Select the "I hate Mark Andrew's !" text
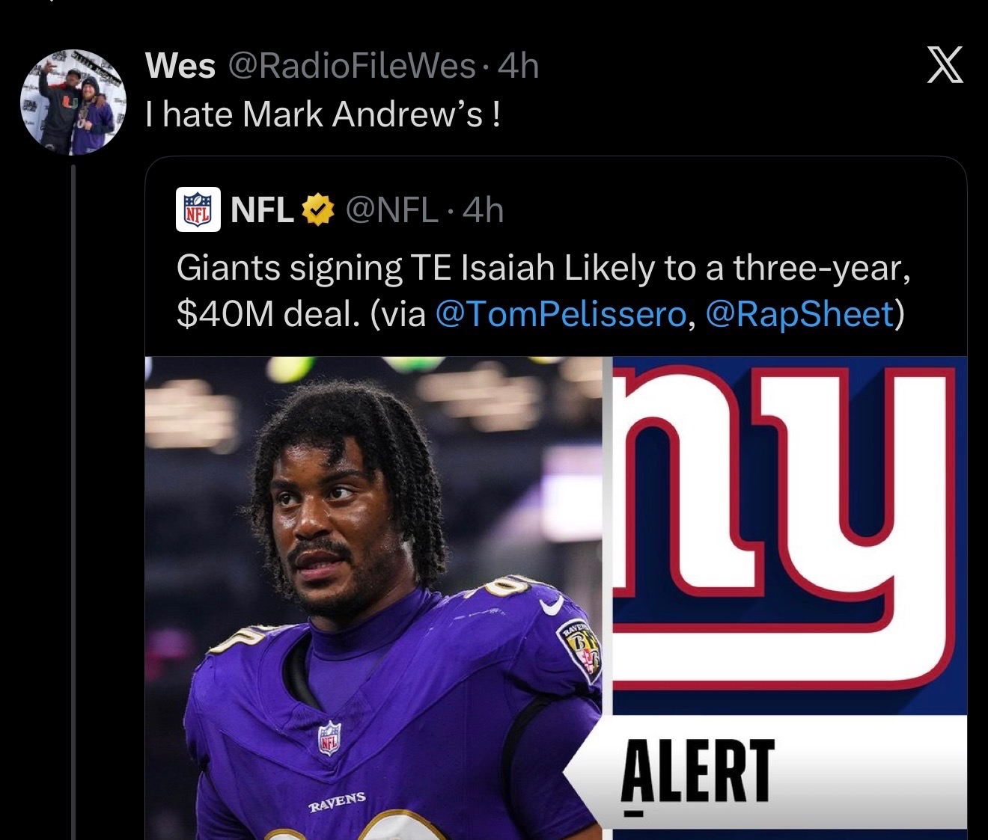Image resolution: width=988 pixels, height=840 pixels. click(x=323, y=114)
